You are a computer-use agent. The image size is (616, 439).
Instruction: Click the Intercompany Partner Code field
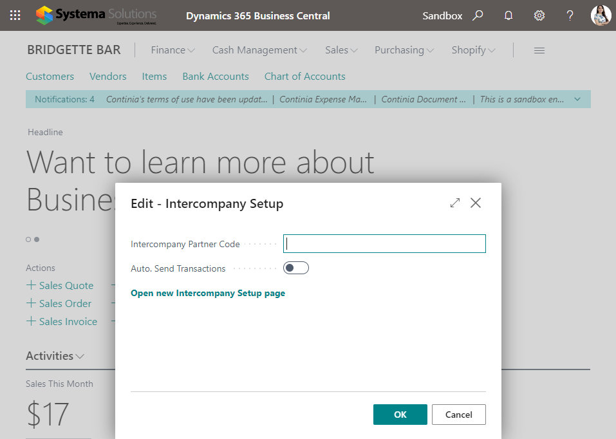(x=384, y=244)
